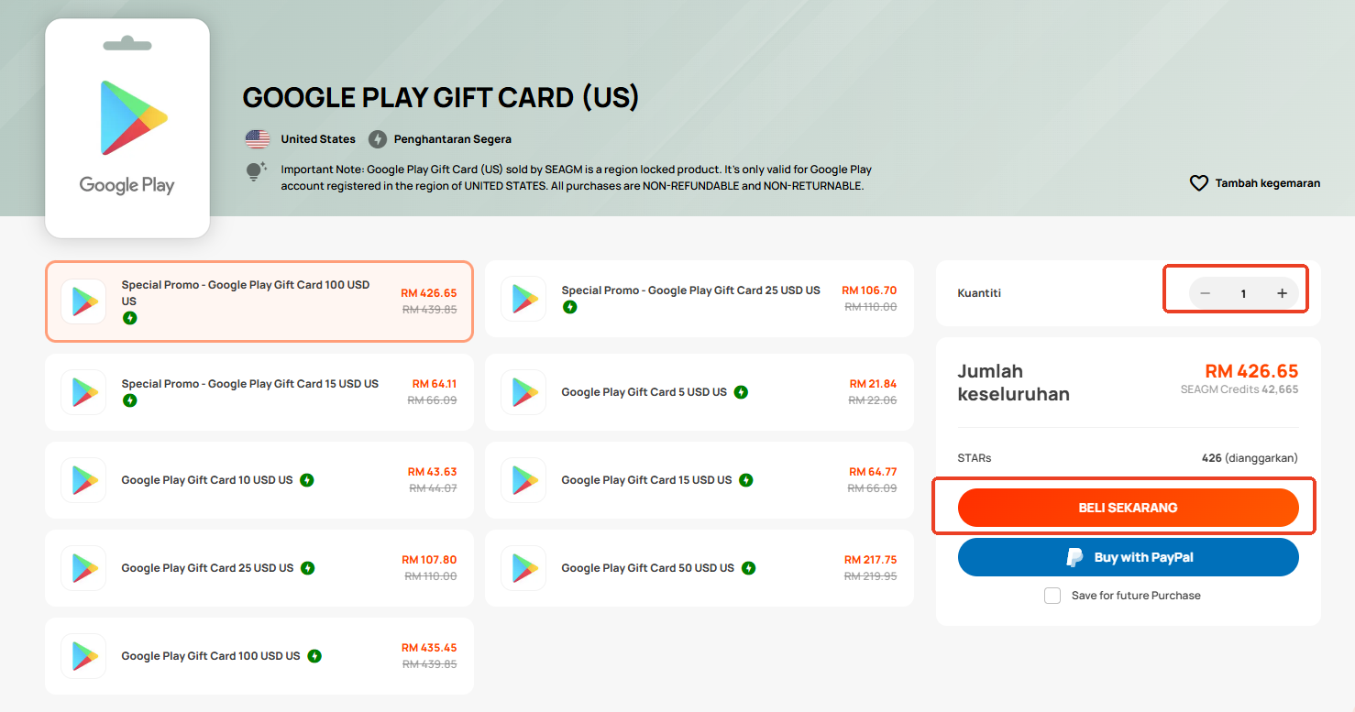Select Google Play Gift Card 15 USD at RM 64.77

coord(700,480)
